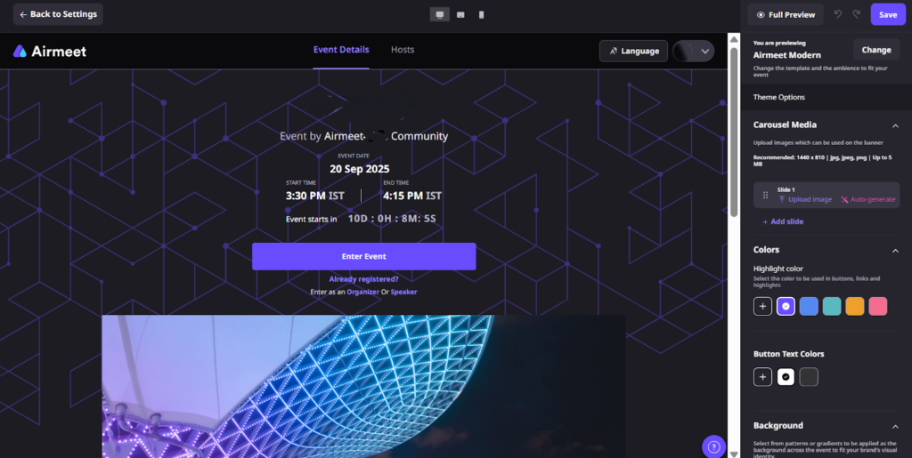This screenshot has width=912, height=458.
Task: Click the Airmeet logo
Action: coord(50,51)
